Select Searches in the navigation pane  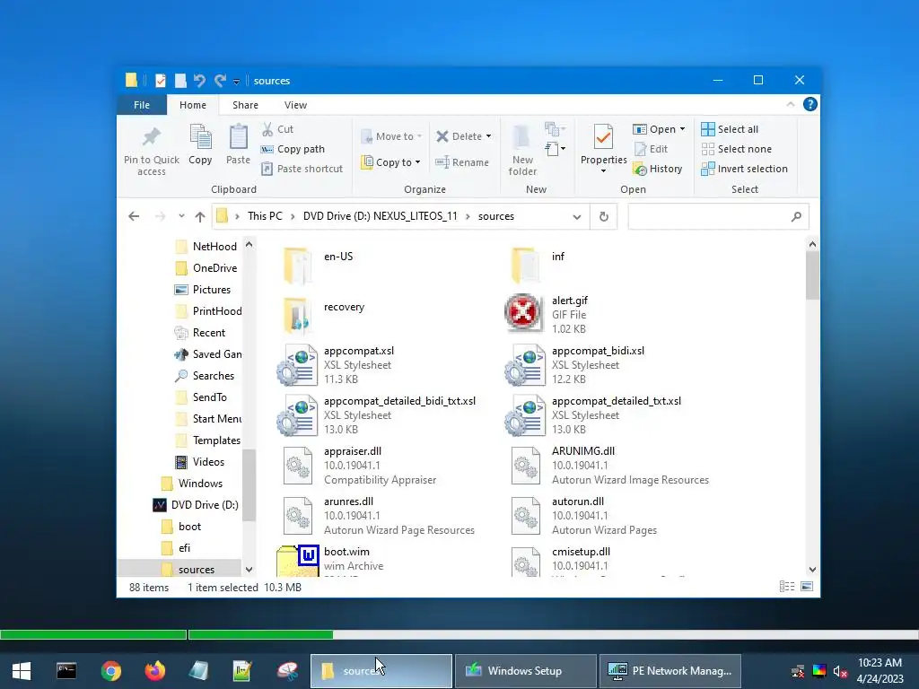click(205, 376)
